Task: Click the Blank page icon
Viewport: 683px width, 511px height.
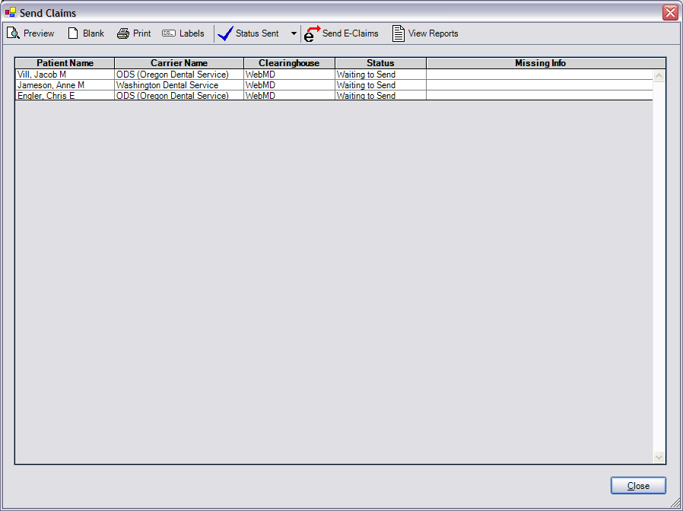Action: pos(73,33)
